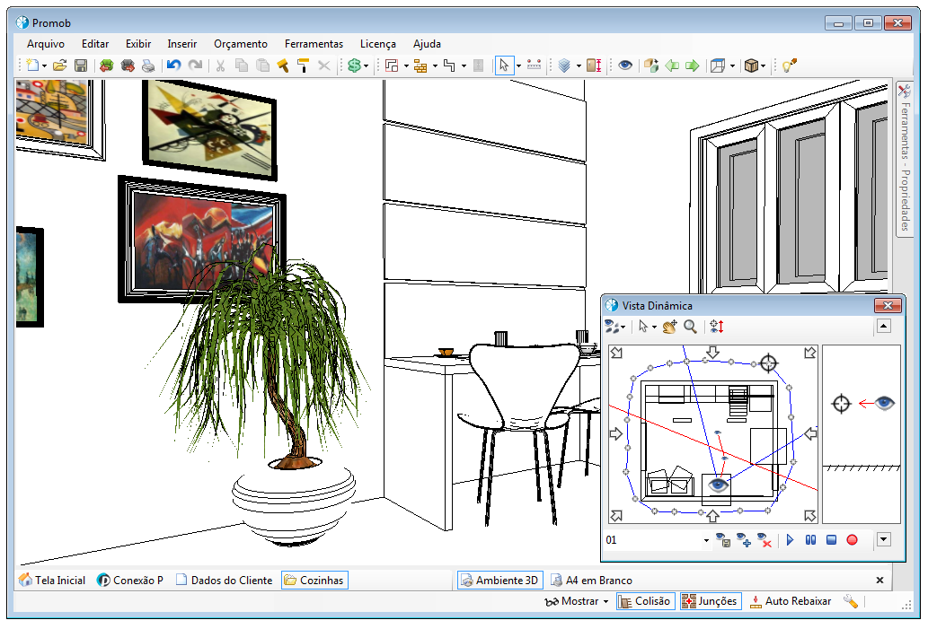
Task: Save the camera view in Vista Dinâmica
Action: (722, 540)
